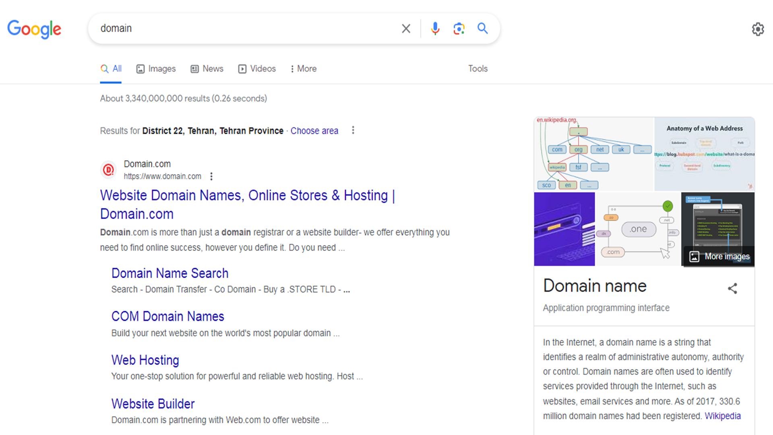Open settings gear icon

[758, 29]
